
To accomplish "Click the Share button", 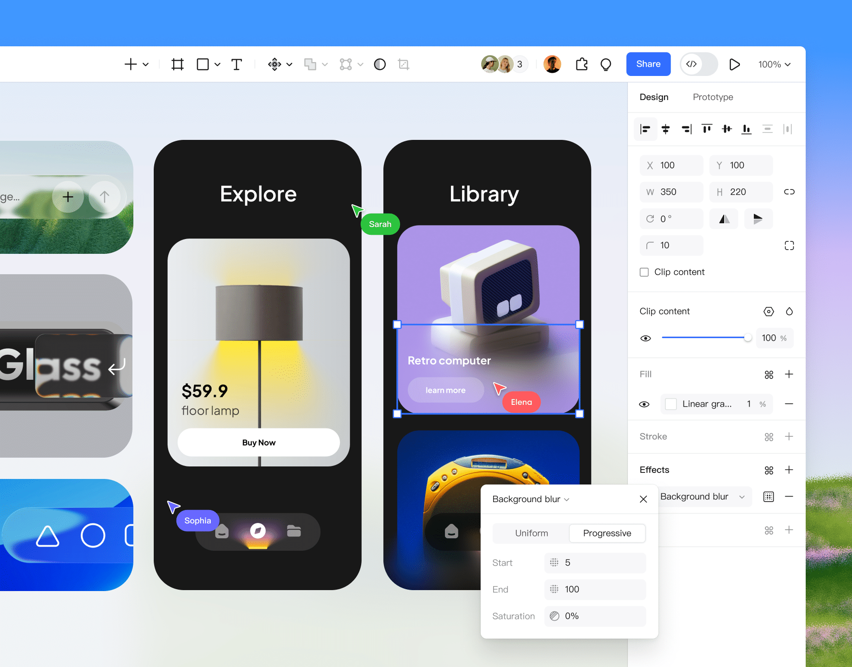I will click(648, 64).
